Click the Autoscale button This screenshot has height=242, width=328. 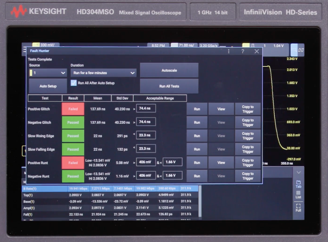click(169, 70)
